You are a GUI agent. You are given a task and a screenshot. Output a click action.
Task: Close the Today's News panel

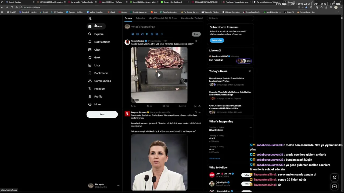[x=250, y=71]
